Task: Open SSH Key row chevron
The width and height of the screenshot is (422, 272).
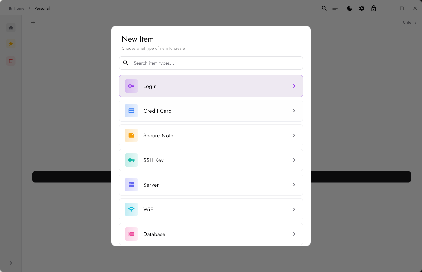Action: pyautogui.click(x=294, y=160)
